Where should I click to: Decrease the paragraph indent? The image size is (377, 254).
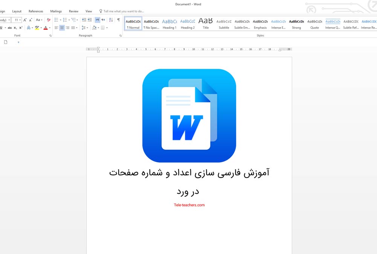pos(84,20)
